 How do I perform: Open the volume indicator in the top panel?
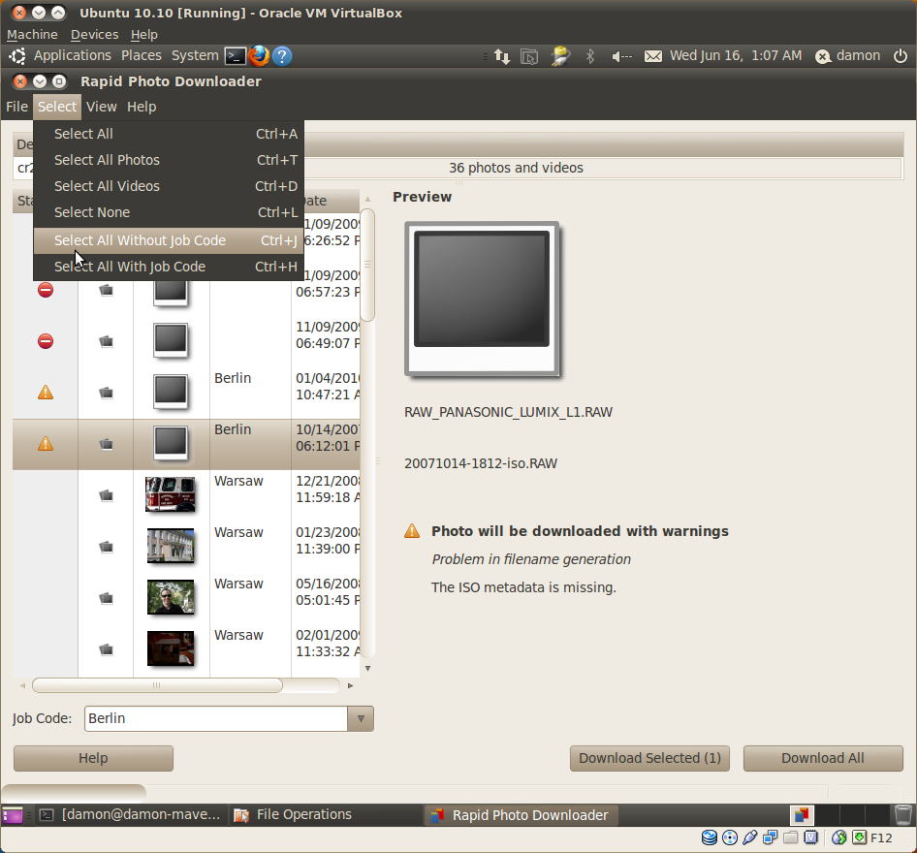coord(621,56)
